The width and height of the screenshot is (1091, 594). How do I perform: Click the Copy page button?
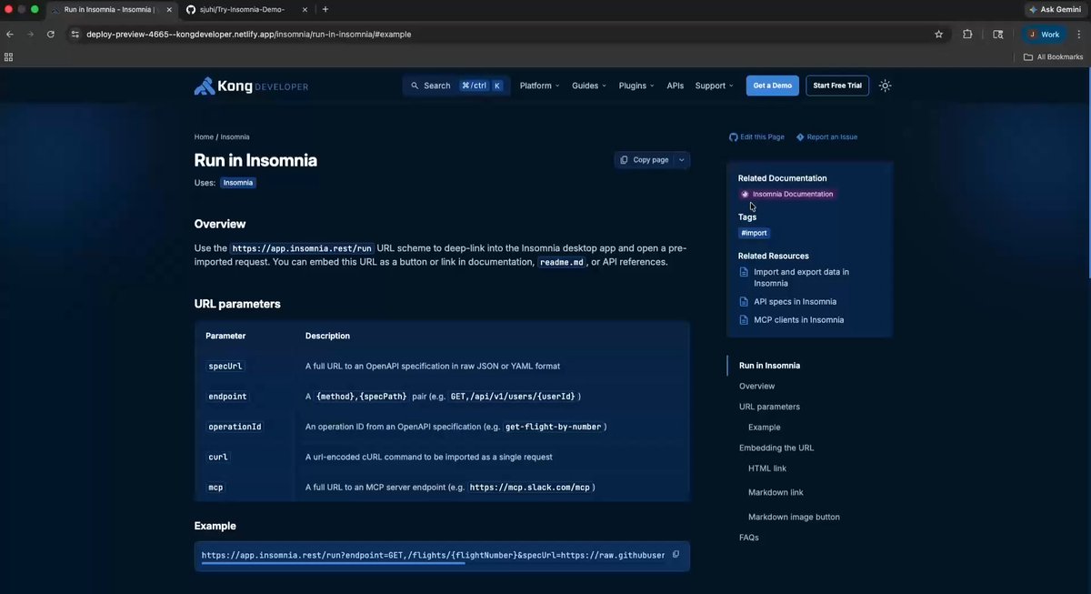645,160
